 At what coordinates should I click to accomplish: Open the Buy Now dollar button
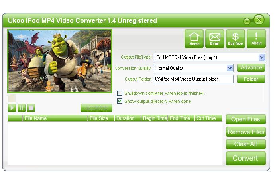(236, 39)
